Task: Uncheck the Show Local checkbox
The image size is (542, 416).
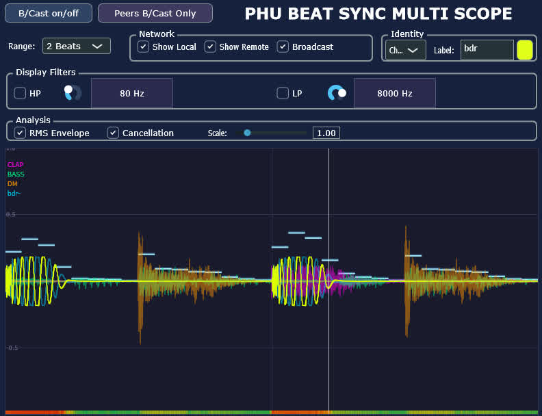Action: click(x=143, y=47)
